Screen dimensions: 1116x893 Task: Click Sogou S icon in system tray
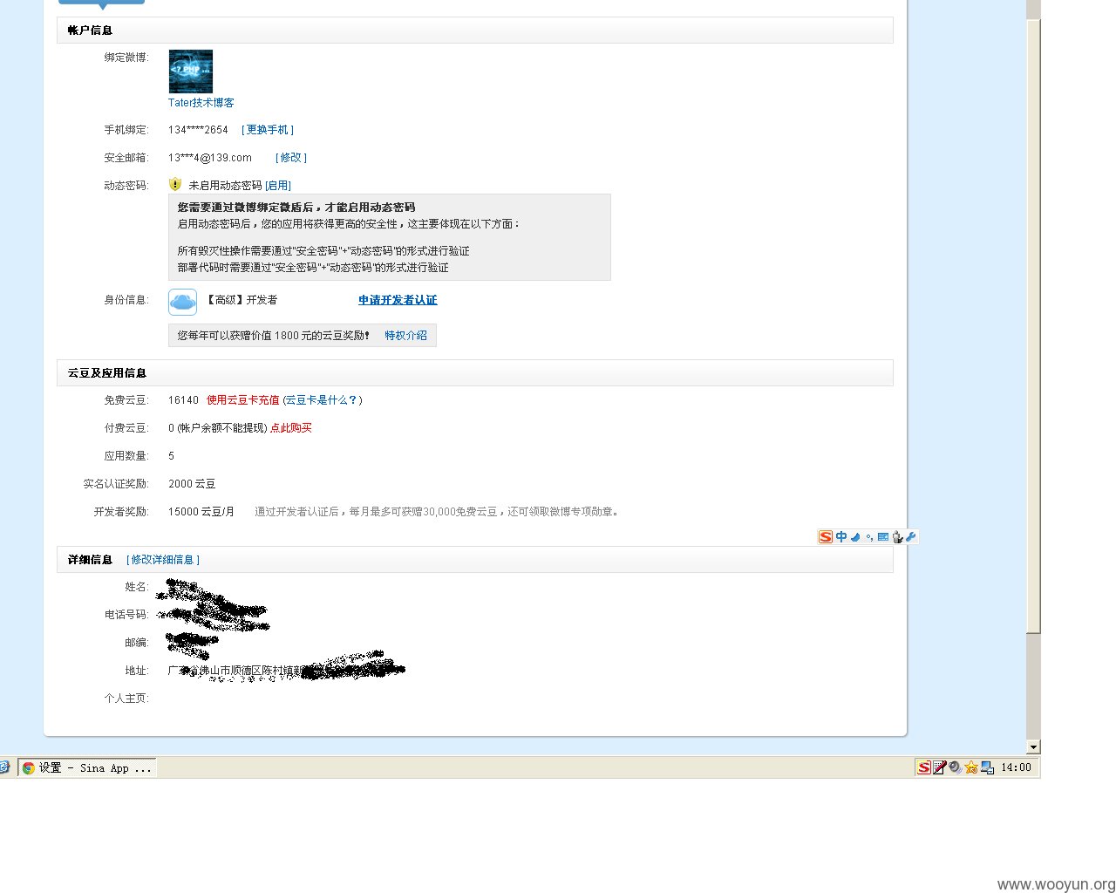coord(924,767)
